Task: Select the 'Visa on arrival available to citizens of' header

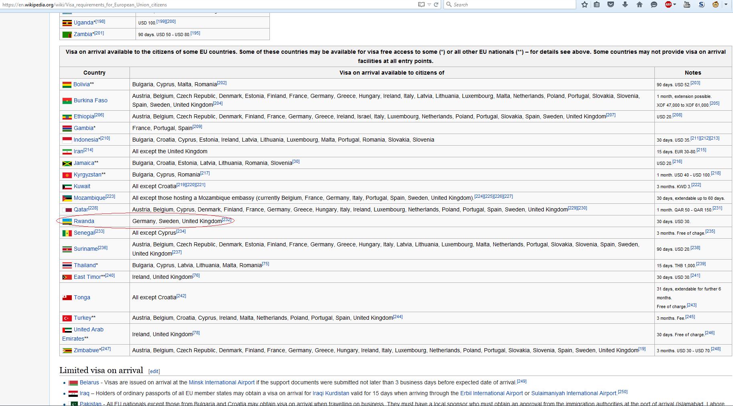Action: 392,73
